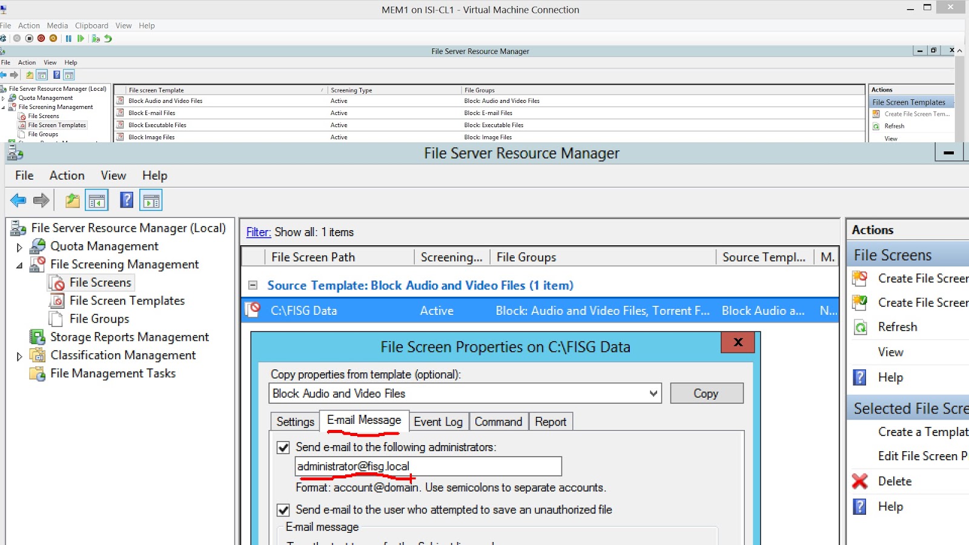Uncheck send e-mail to administrators
This screenshot has width=969, height=545.
283,448
